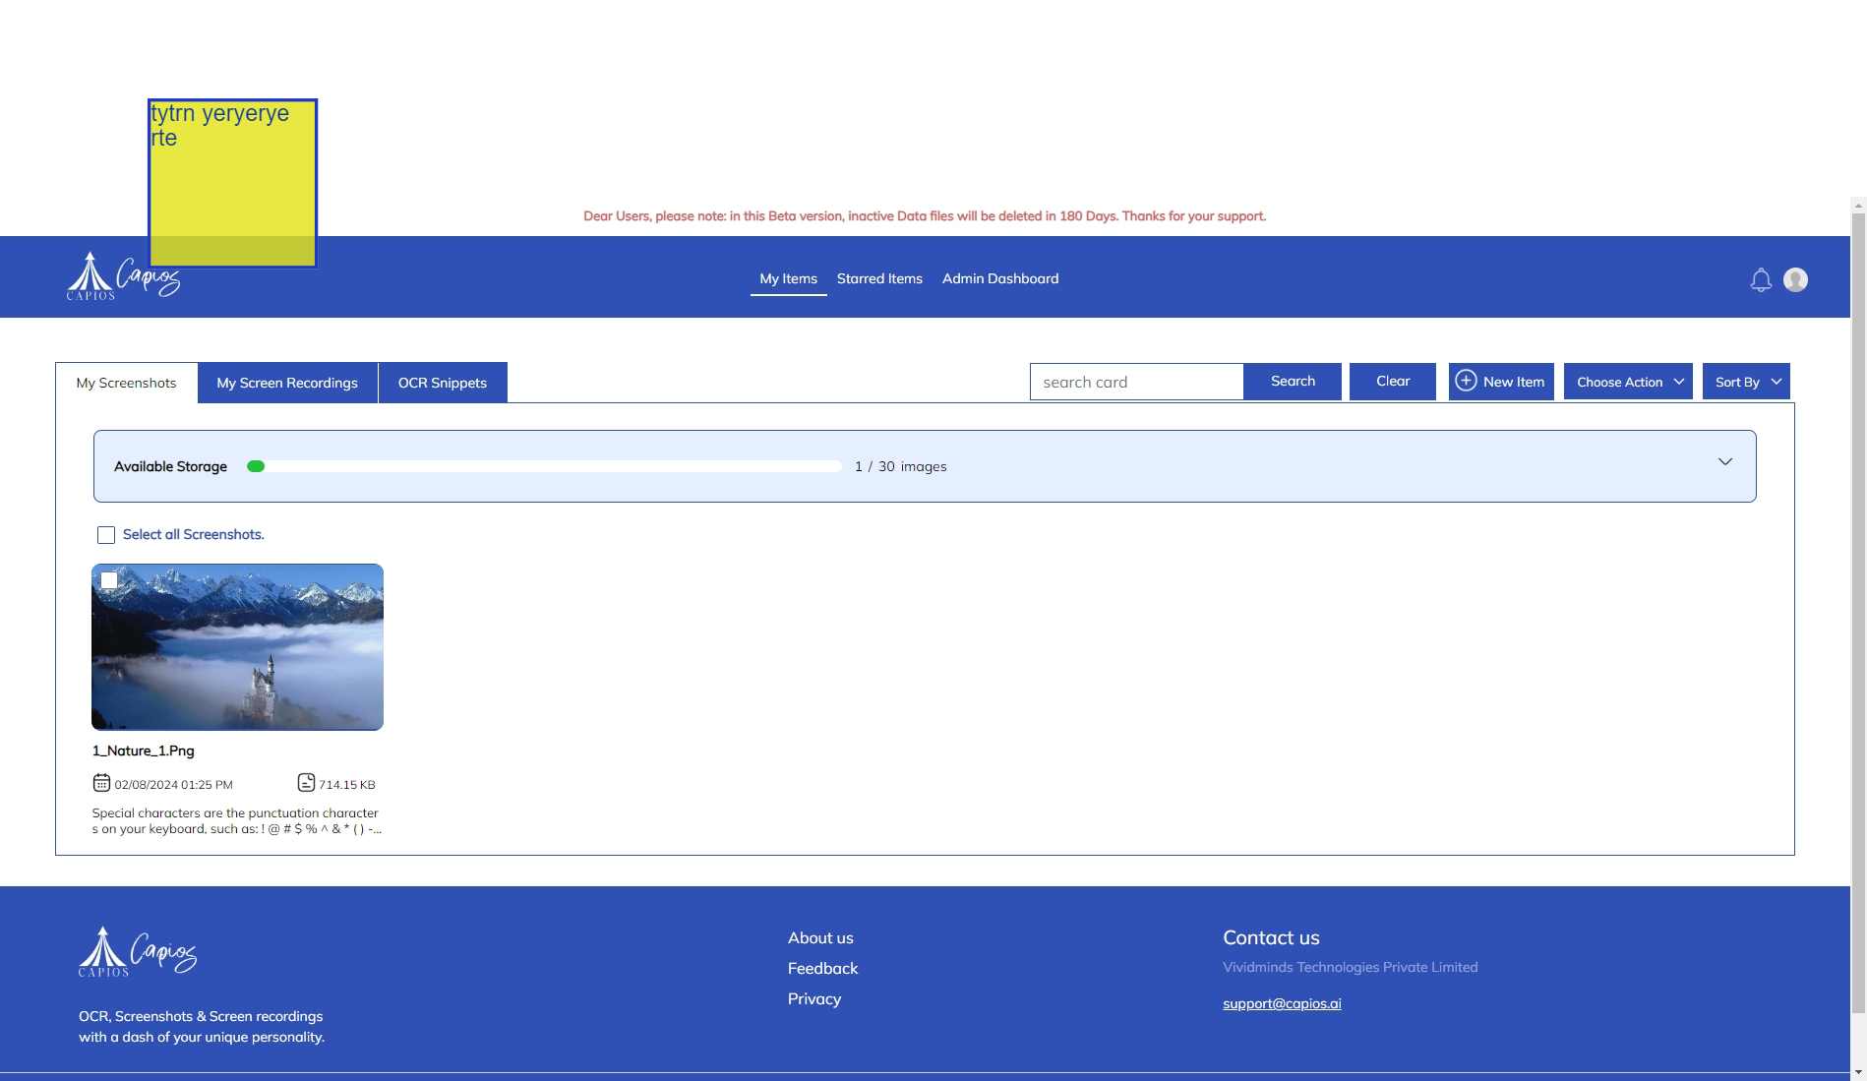Image resolution: width=1867 pixels, height=1081 pixels.
Task: Open Admin Dashboard page
Action: 1000,279
